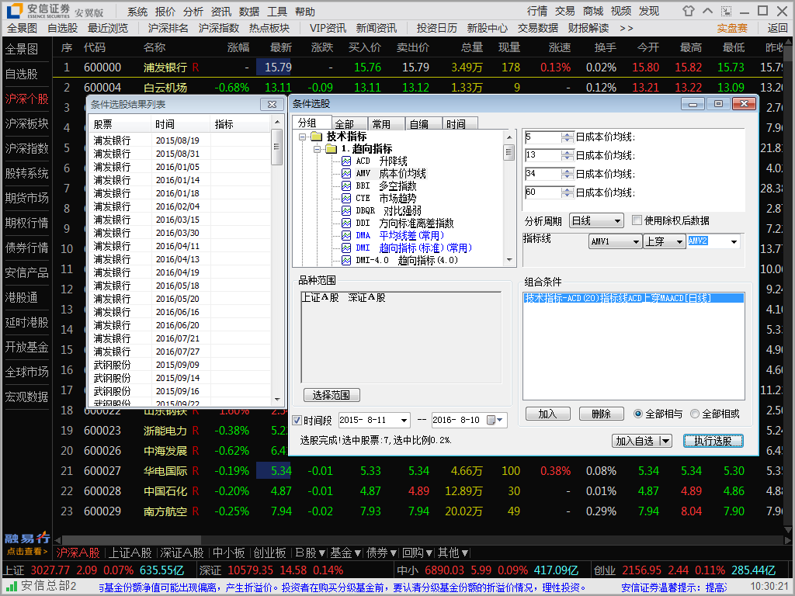Click the 选择范围 button
Viewport: 795px width, 596px height.
coord(331,395)
